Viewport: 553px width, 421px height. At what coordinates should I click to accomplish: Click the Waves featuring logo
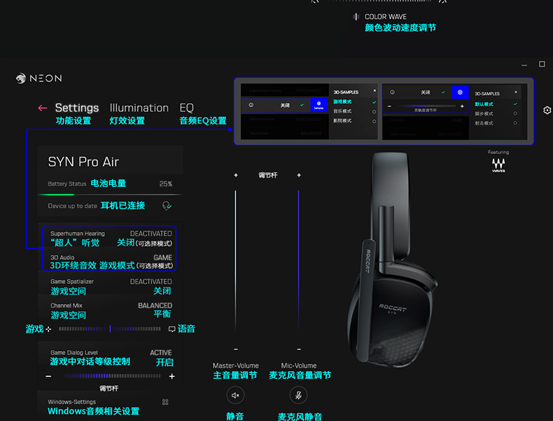(498, 165)
